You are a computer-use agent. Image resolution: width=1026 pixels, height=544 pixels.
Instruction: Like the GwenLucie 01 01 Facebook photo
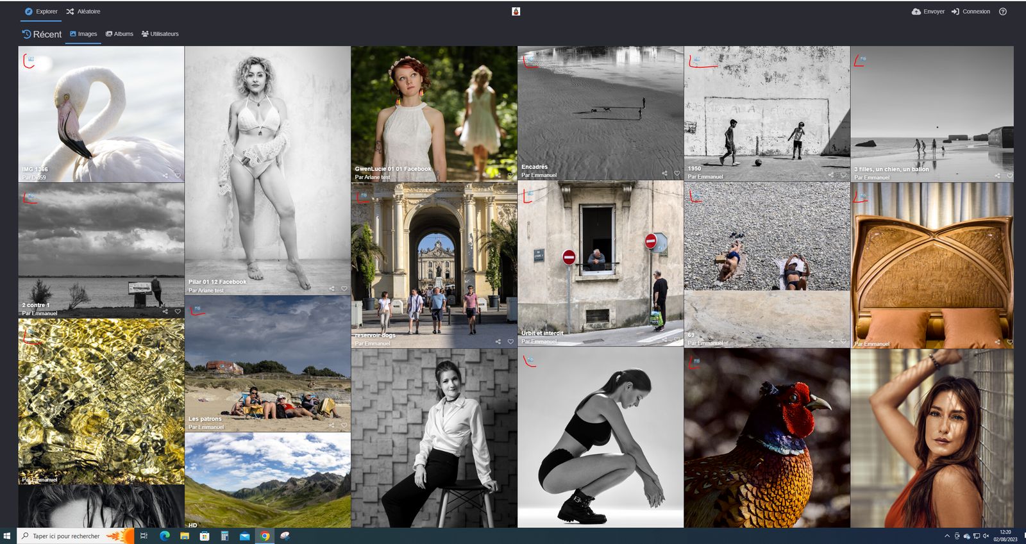510,176
